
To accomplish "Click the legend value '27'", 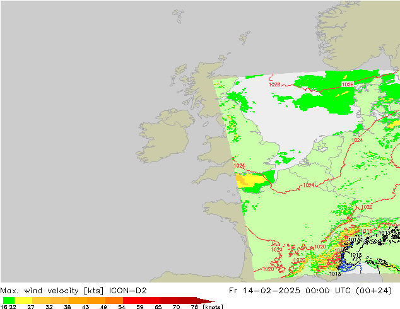I will click(x=31, y=306).
